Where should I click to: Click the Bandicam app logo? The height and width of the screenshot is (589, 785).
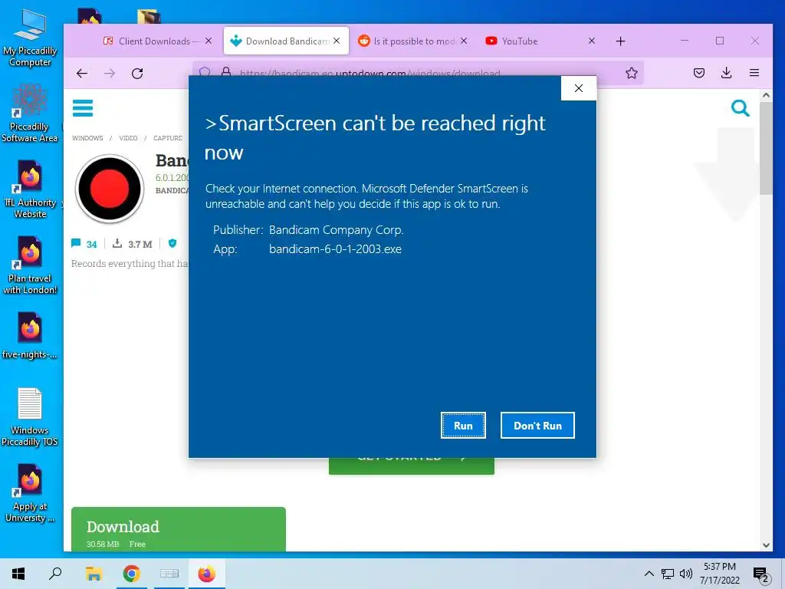(110, 189)
